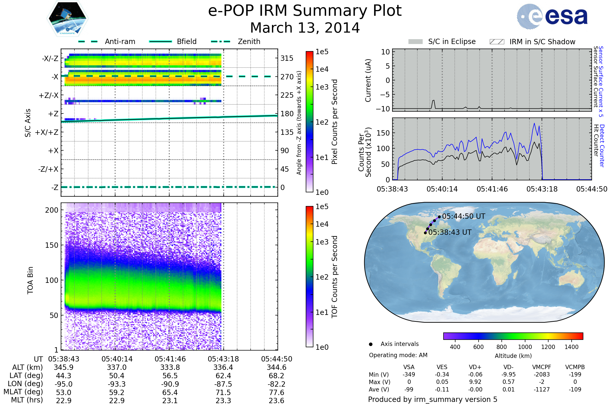Click the Operating mode: AM text
This screenshot has width=610, height=407.
click(x=398, y=355)
